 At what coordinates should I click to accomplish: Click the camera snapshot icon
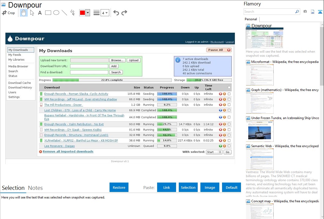305,12
